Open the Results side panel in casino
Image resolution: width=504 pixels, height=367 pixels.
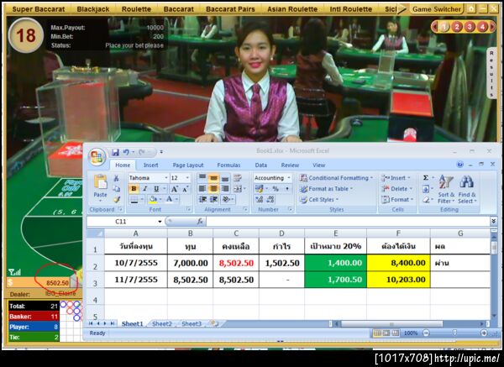(491, 72)
